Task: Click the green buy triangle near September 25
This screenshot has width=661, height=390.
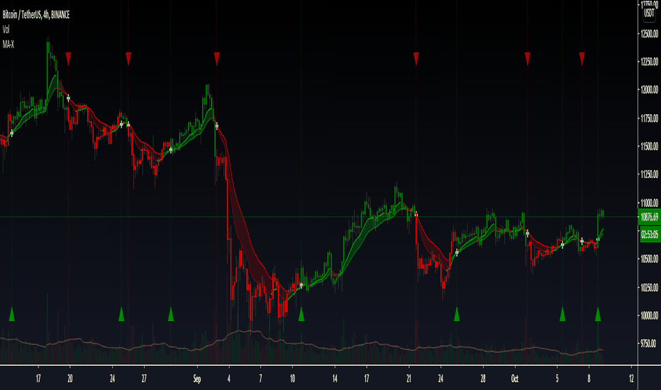Action: [457, 314]
